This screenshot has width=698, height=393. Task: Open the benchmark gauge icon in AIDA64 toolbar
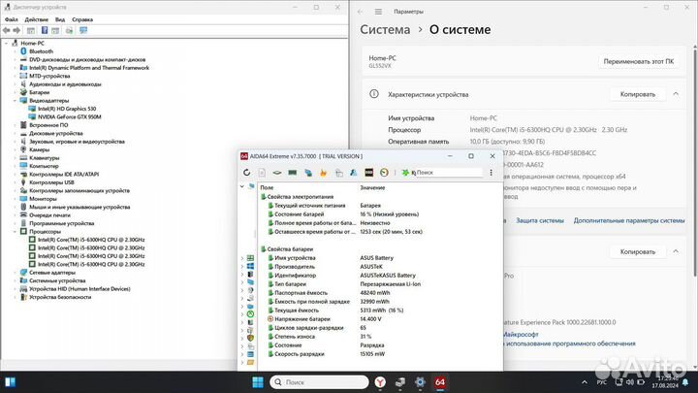(x=385, y=173)
